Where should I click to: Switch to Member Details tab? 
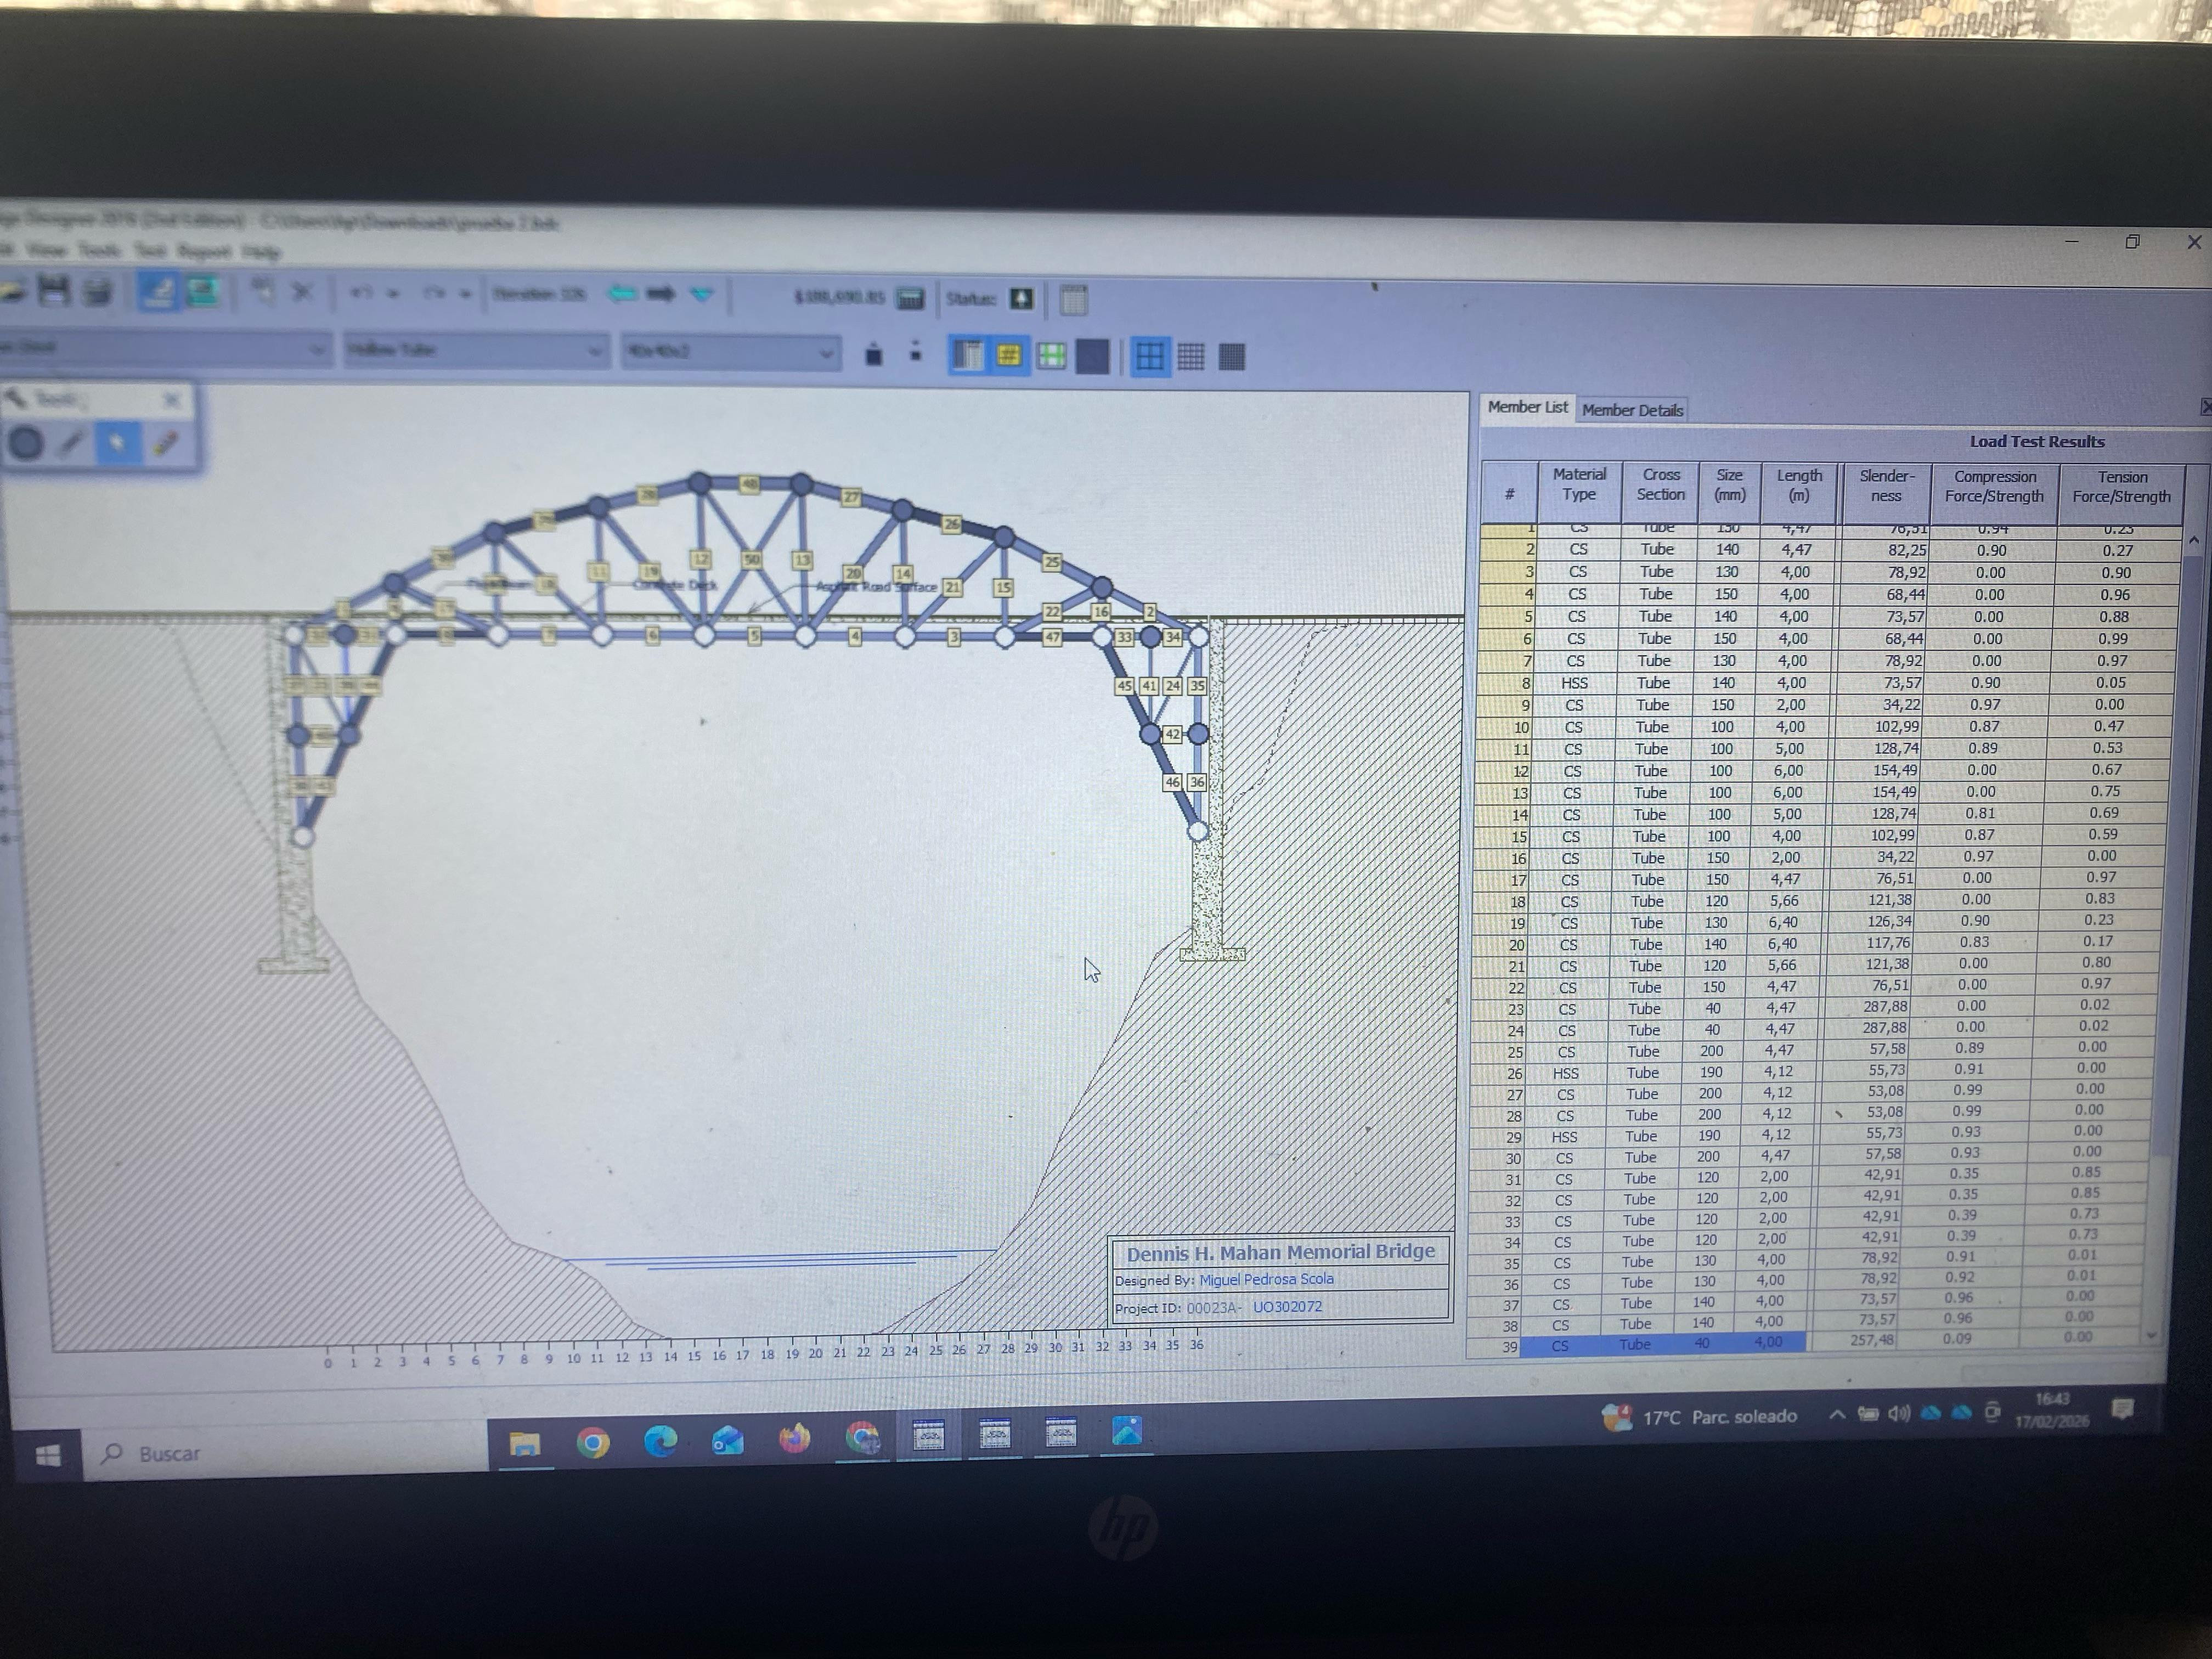1632,410
